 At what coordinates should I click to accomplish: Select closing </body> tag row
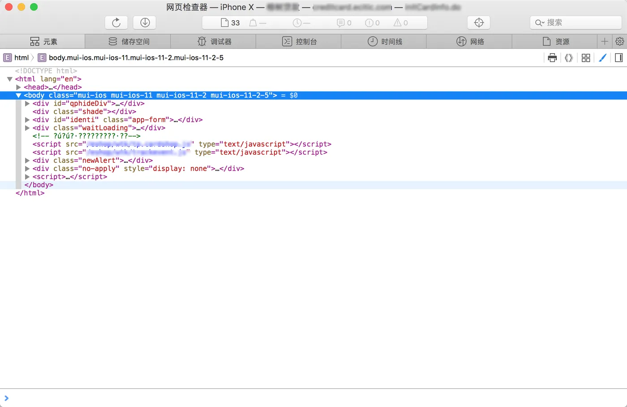39,185
